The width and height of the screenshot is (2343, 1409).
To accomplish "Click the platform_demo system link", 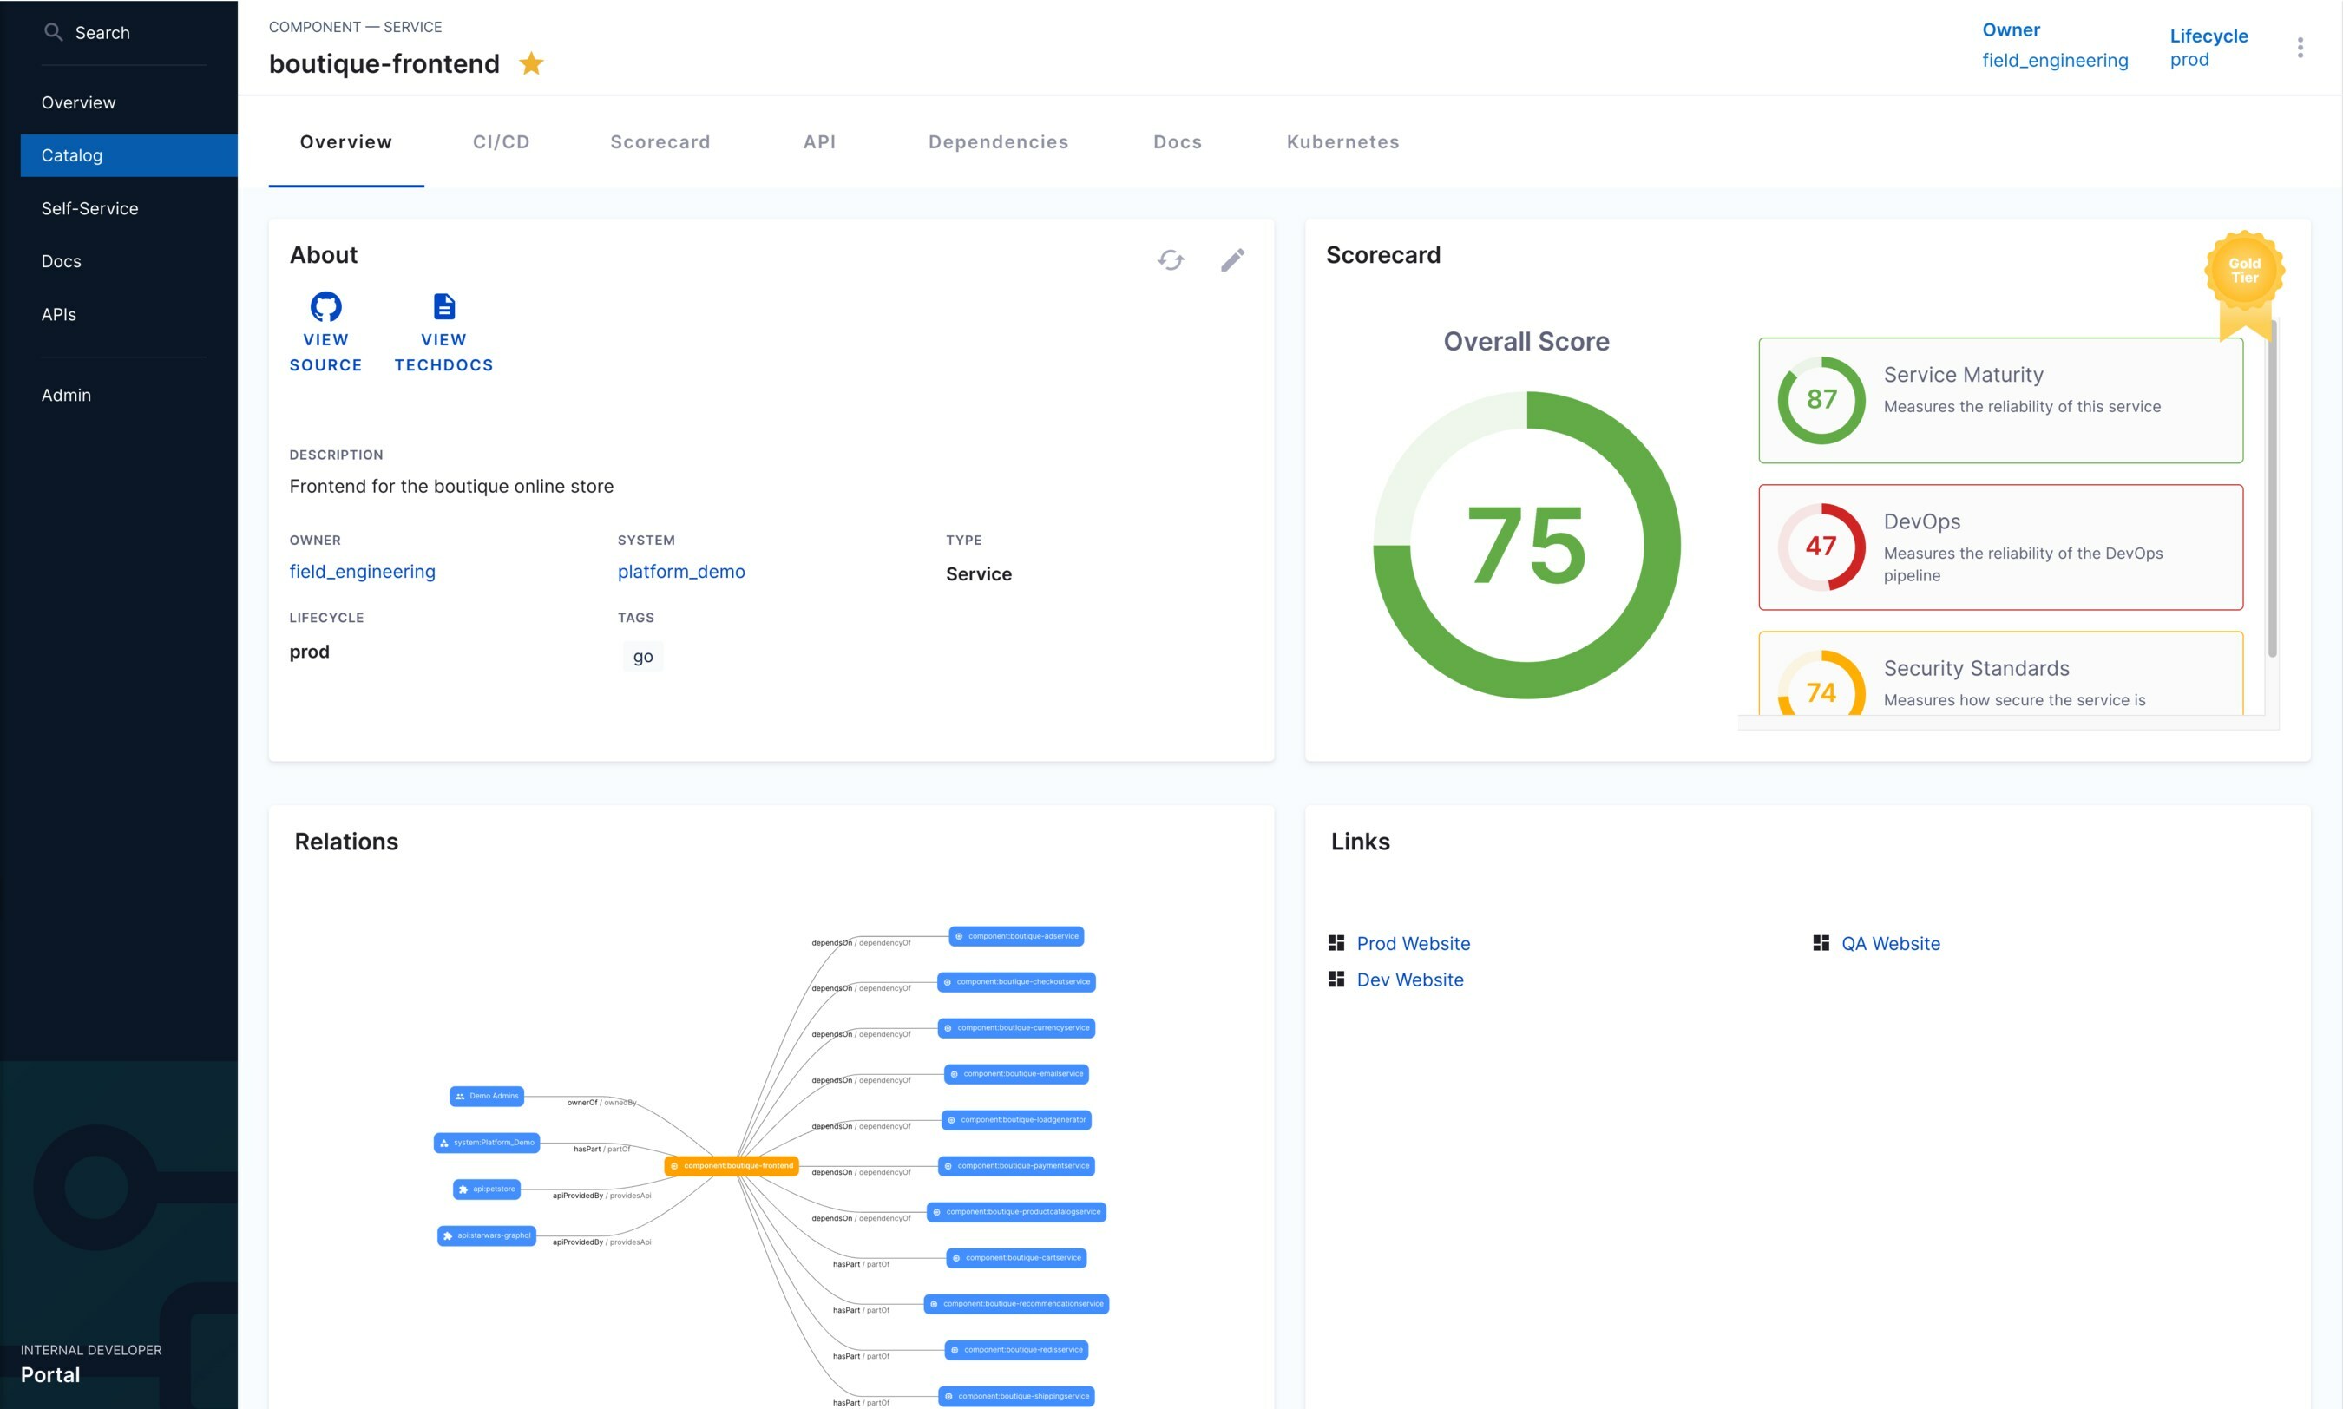I will point(680,572).
